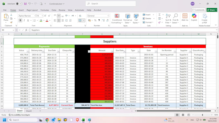Viewport: 219px width, 123px height.
Task: Expand the Name Box dropdown
Action: click(x=14, y=30)
